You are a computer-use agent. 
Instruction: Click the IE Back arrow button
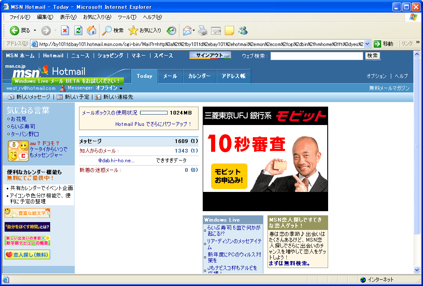[x=15, y=31]
